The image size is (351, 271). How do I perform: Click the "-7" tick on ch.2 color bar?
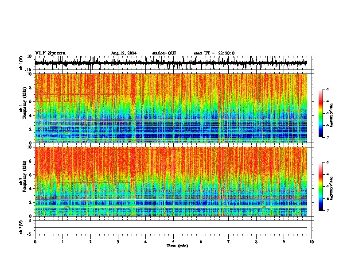point(327,210)
